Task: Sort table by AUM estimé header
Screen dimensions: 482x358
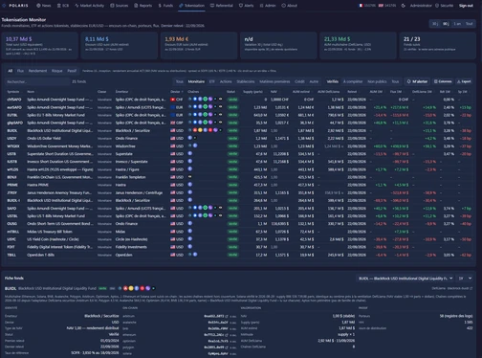Action: coord(301,92)
